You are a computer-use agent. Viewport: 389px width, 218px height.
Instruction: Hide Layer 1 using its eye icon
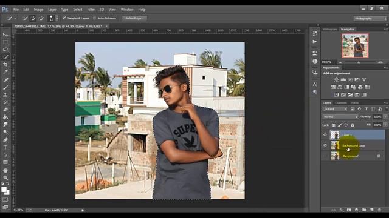click(325, 134)
